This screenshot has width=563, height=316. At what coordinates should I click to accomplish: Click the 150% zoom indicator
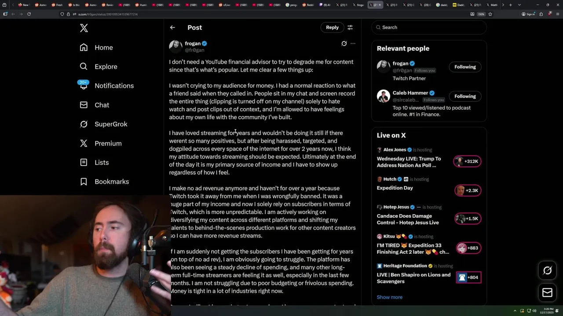click(x=481, y=14)
